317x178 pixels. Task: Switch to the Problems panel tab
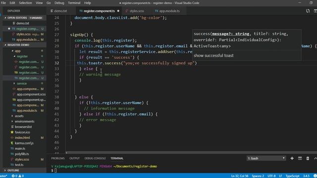click(58, 158)
